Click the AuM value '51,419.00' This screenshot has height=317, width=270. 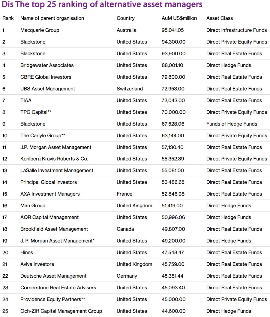tap(172, 206)
